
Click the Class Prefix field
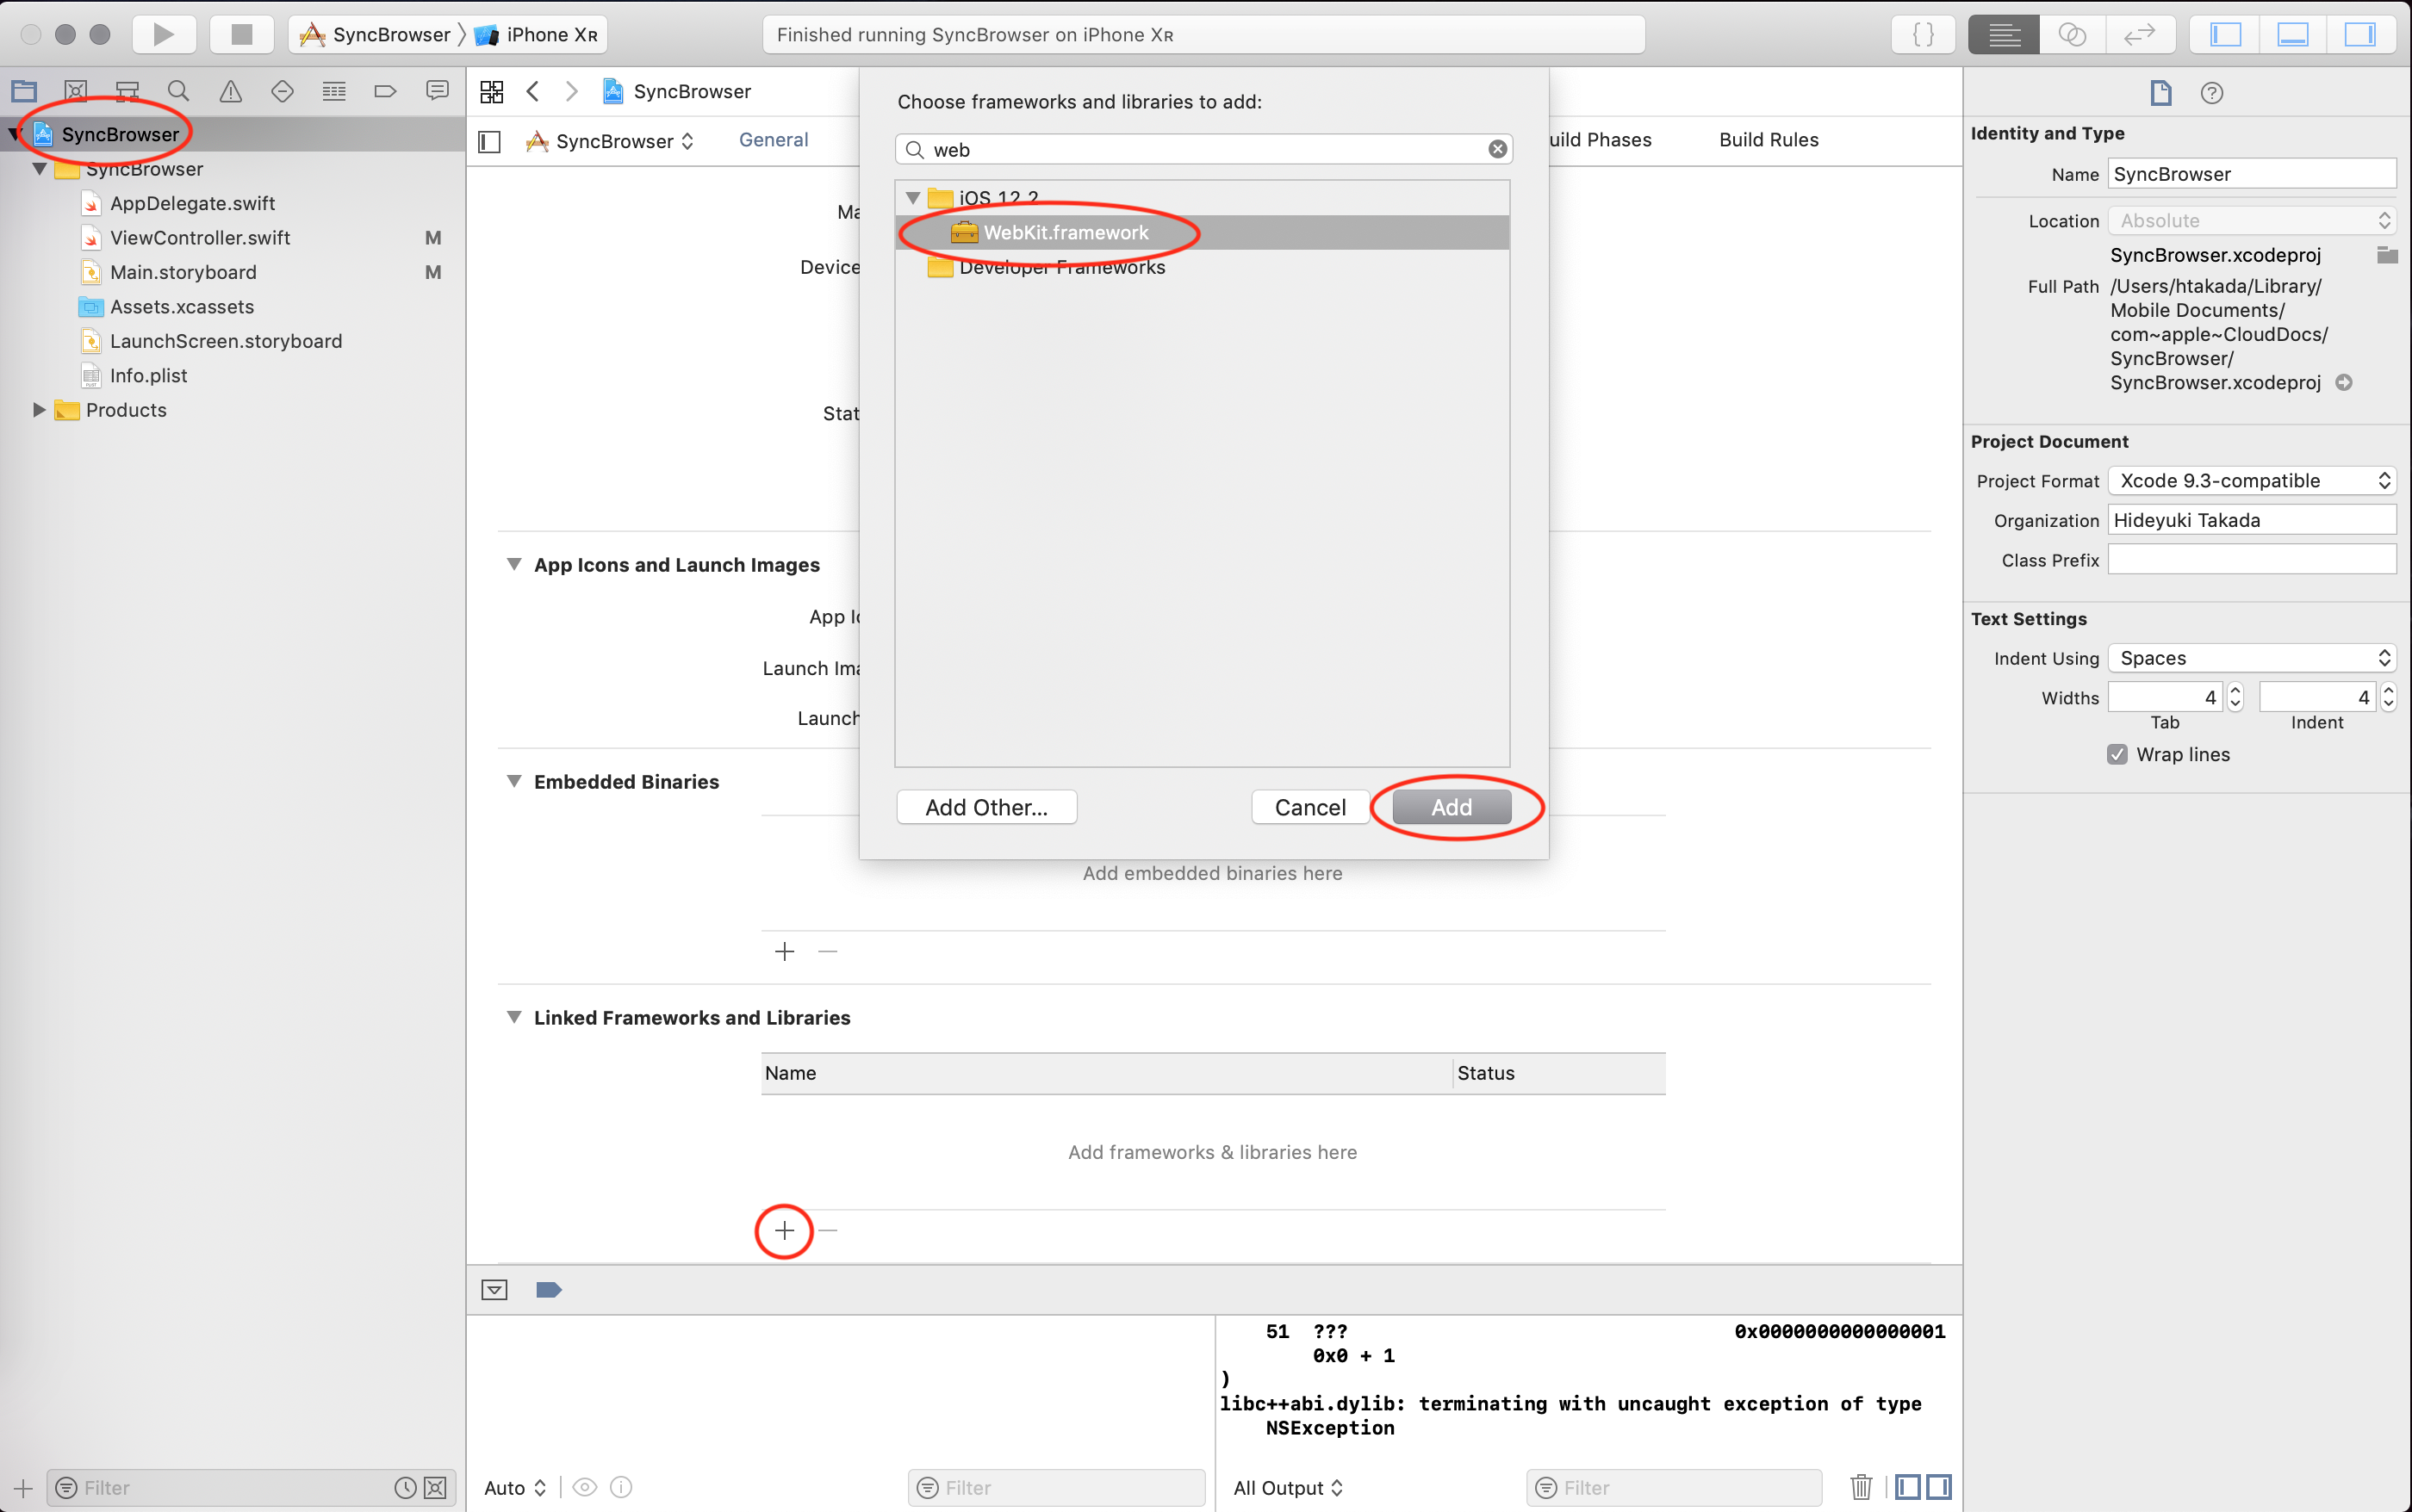click(x=2251, y=560)
